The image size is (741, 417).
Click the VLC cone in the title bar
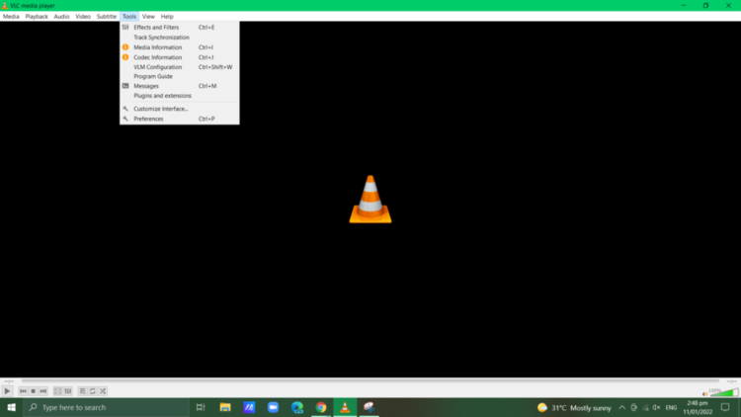[x=4, y=6]
